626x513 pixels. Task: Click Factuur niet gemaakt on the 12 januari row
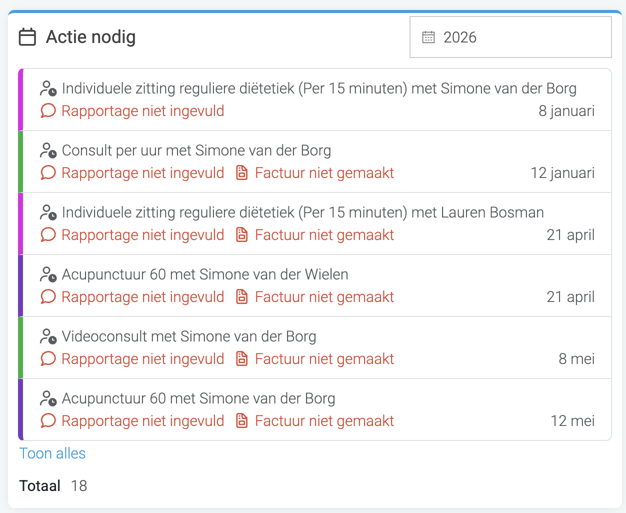pyautogui.click(x=324, y=173)
